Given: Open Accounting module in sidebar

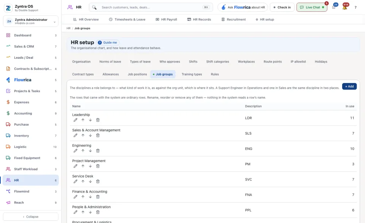Looking at the screenshot, I should [x=31, y=113].
